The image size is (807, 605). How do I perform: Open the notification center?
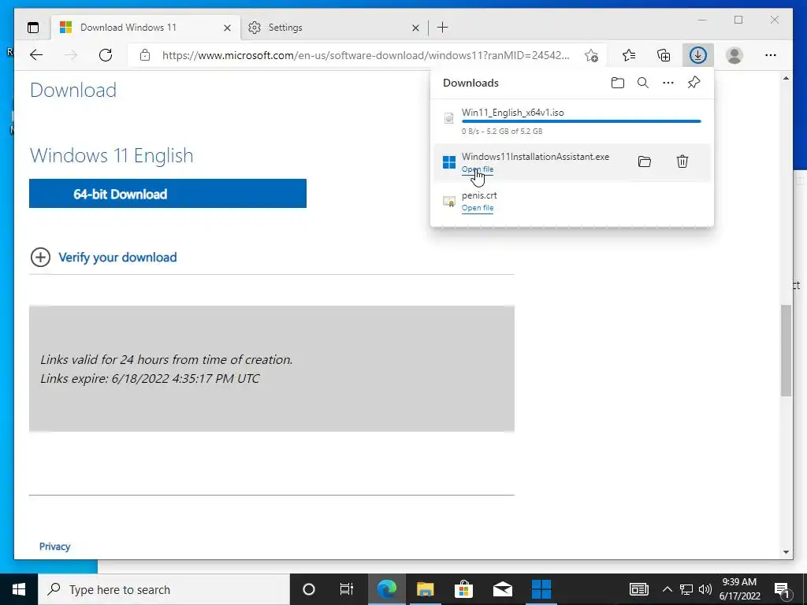(782, 589)
